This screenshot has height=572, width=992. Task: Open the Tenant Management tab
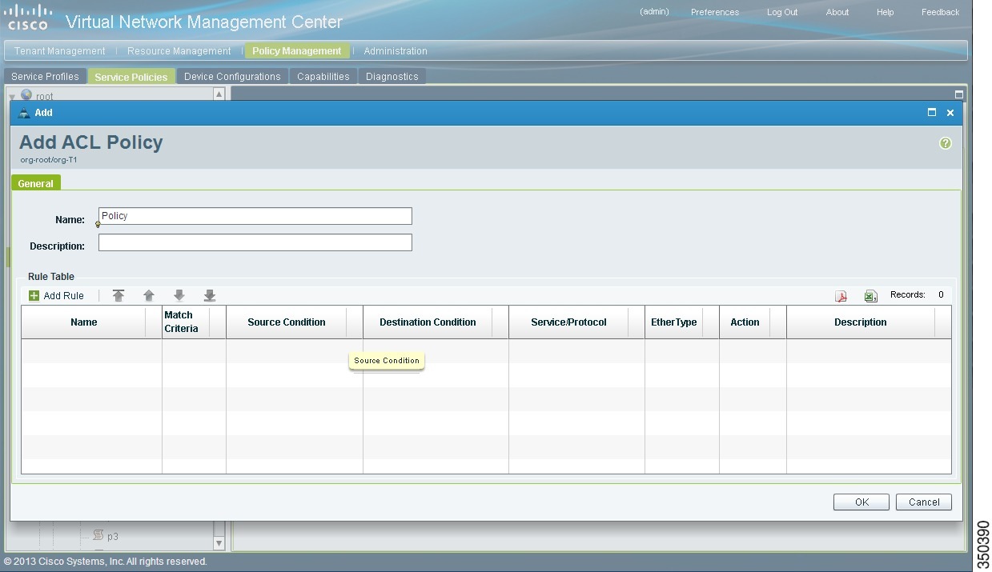[59, 51]
